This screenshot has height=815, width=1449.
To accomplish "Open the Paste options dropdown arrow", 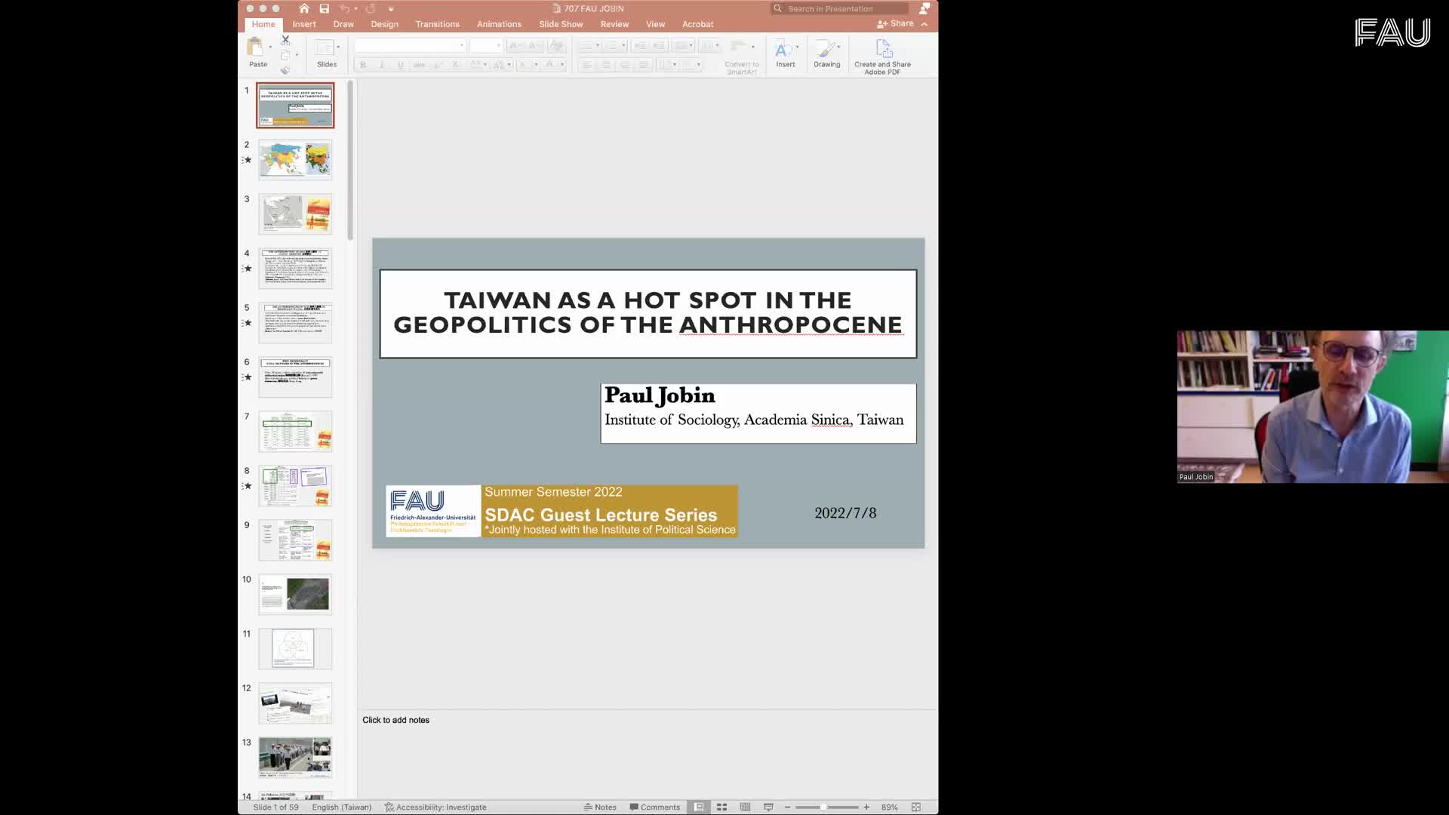I will point(270,48).
